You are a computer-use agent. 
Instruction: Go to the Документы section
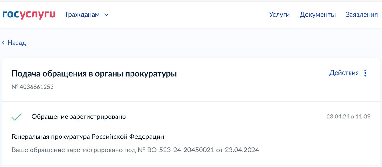(x=318, y=15)
